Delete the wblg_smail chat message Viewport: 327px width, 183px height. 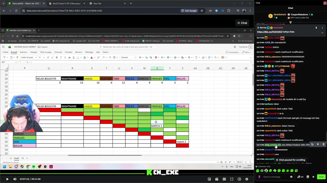pos(323,144)
